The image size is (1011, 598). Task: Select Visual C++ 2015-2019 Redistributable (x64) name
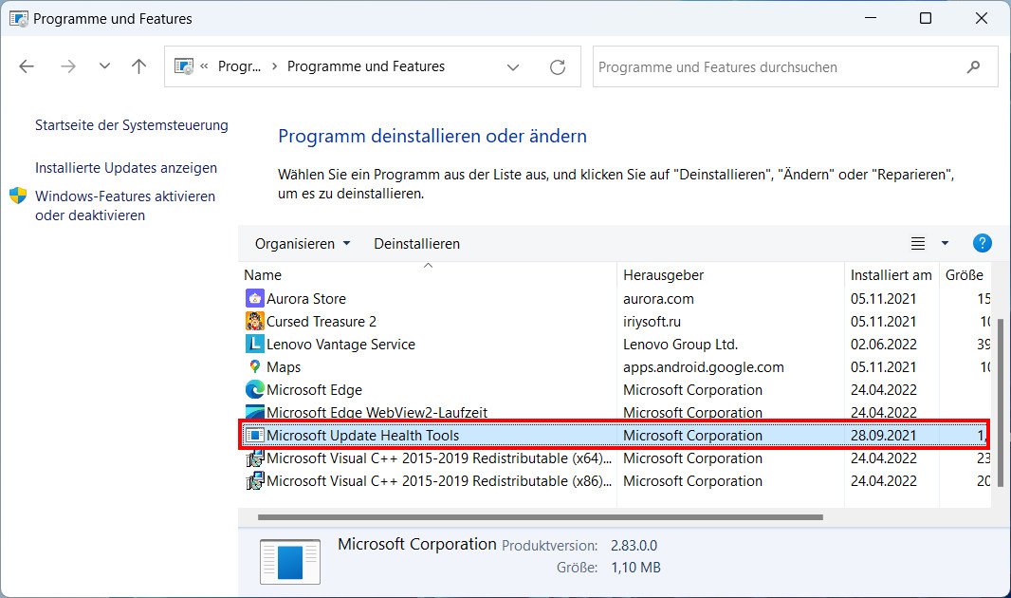(439, 458)
